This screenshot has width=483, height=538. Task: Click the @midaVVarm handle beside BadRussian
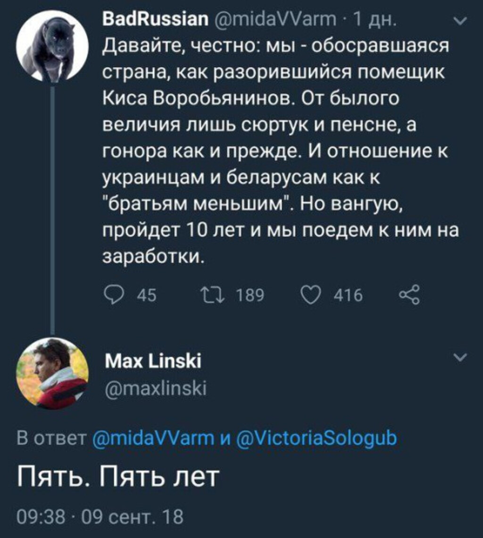click(x=272, y=20)
